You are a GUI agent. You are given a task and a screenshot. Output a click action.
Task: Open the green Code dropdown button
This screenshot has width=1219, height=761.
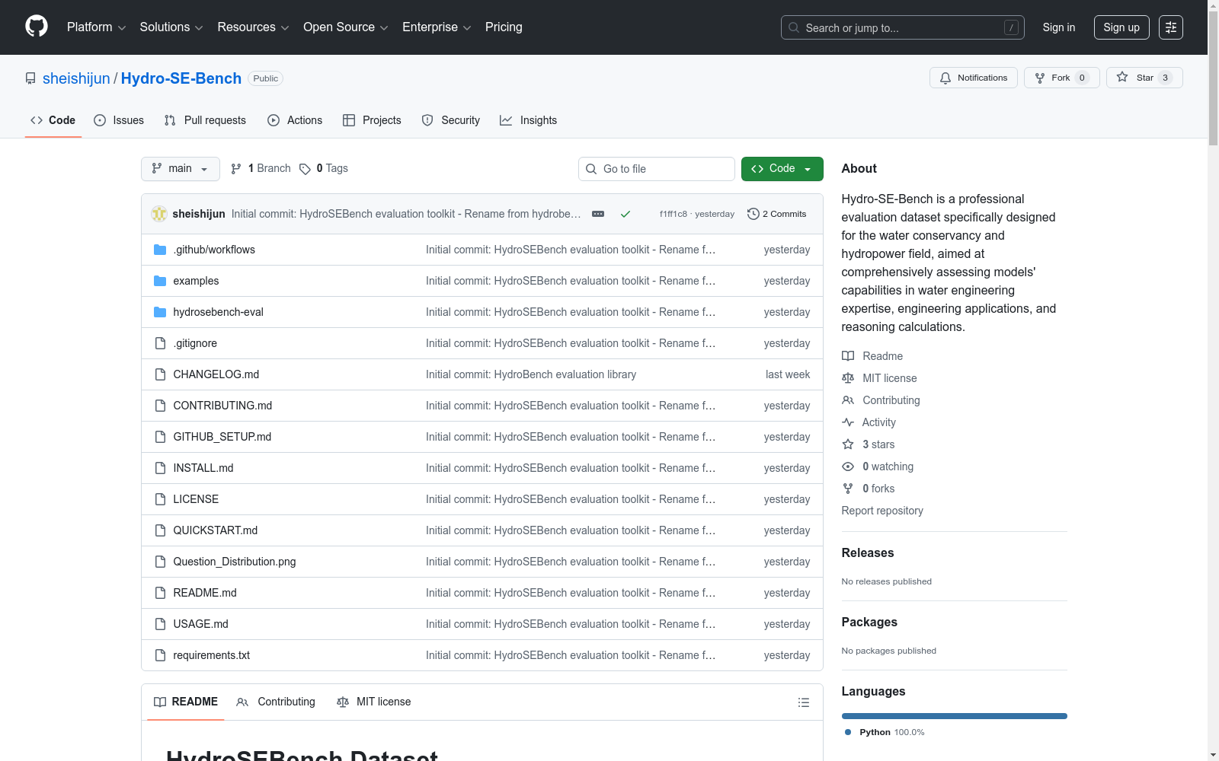pyautogui.click(x=782, y=169)
